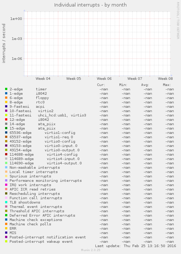Click the Munin 2.0.25 footer text
181x254 pixels.
[x=91, y=250]
